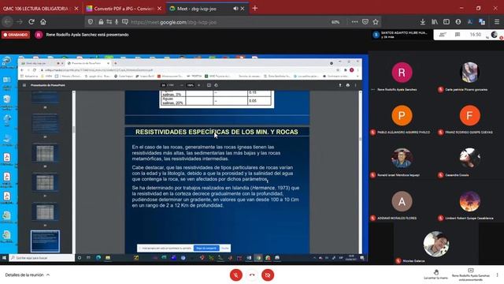Open the site permissions icon in address bar
Viewport: 504px width, 284px height.
pyautogui.click(x=109, y=22)
